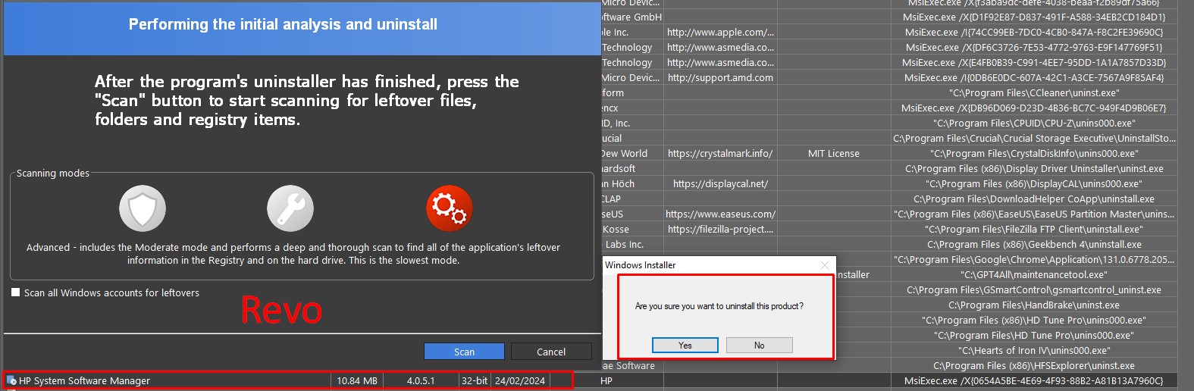This screenshot has height=391, width=1194.
Task: Select Display Driver Uninstaller uninstall string
Action: pyautogui.click(x=1034, y=168)
